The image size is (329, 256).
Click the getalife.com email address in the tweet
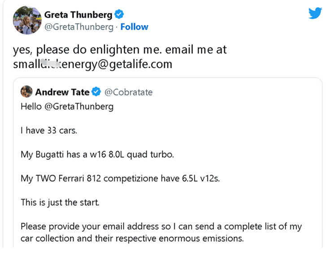point(92,64)
